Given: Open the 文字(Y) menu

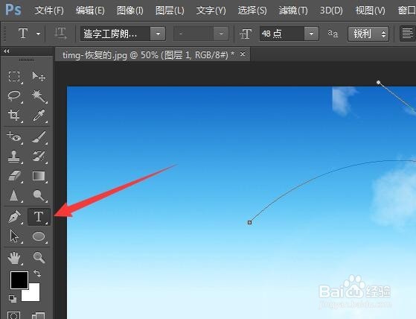Looking at the screenshot, I should 211,10.
